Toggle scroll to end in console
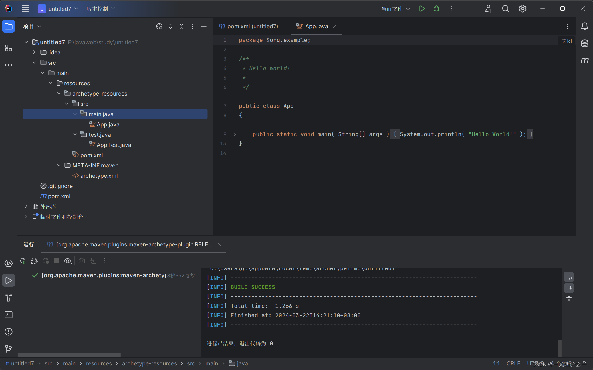The image size is (593, 370). tap(569, 288)
